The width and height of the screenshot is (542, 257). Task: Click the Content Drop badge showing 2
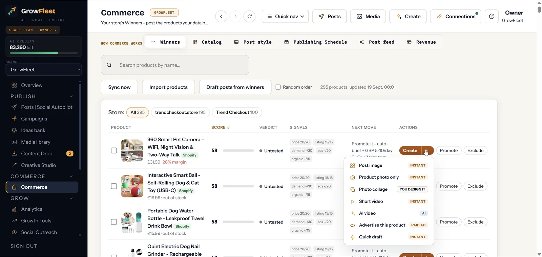coord(70,154)
